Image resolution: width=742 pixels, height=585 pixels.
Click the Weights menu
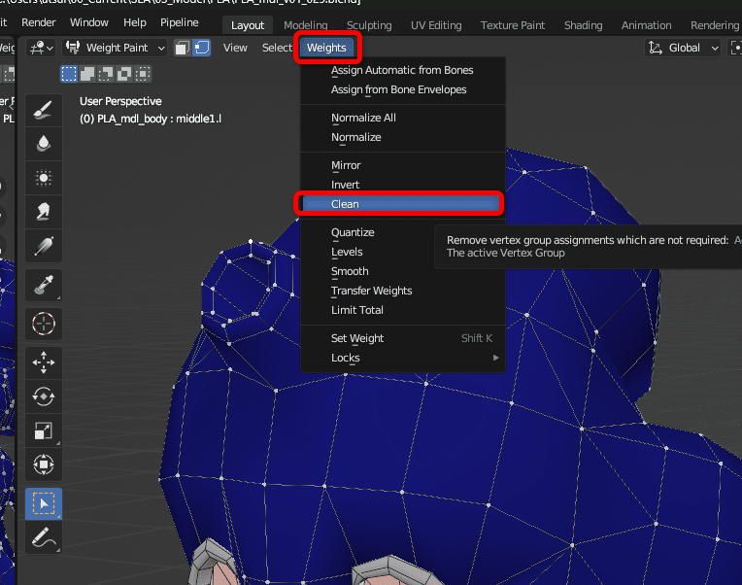point(326,48)
